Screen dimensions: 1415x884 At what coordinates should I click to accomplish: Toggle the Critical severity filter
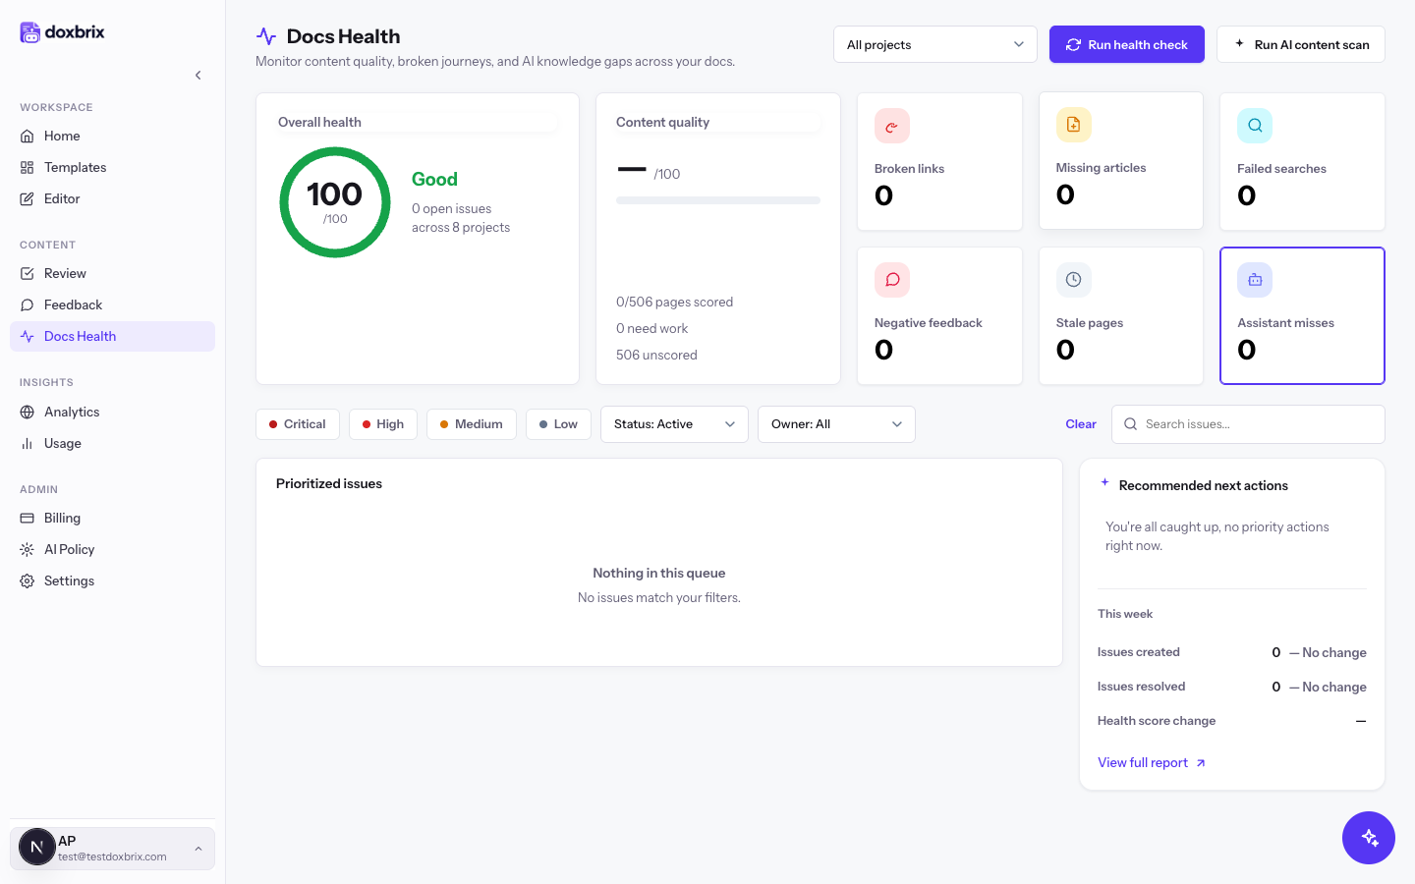(298, 424)
